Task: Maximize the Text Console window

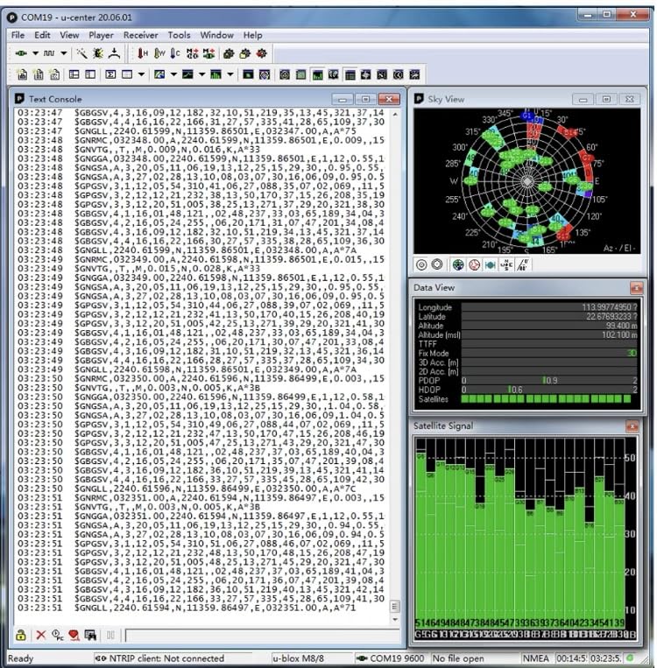Action: tap(365, 99)
